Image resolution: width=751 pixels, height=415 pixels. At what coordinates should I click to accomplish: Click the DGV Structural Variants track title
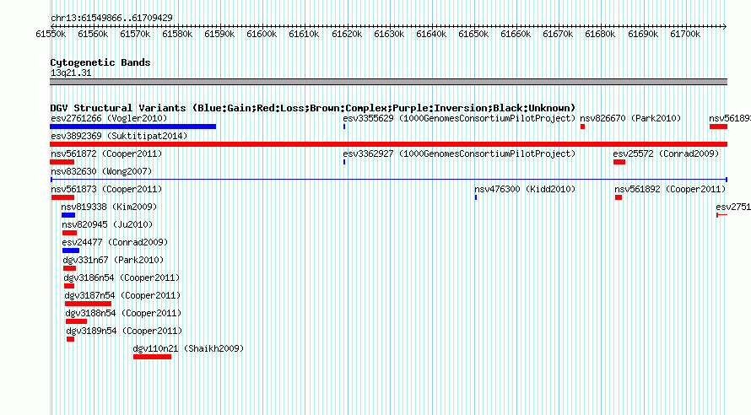313,108
